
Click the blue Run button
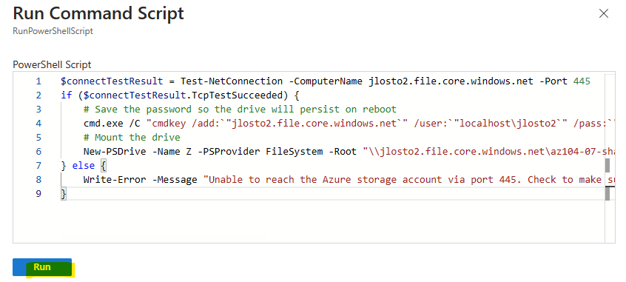point(42,267)
